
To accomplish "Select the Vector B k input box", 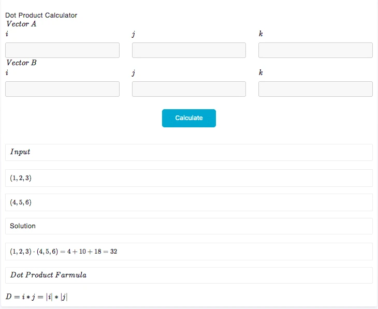I will pyautogui.click(x=315, y=89).
